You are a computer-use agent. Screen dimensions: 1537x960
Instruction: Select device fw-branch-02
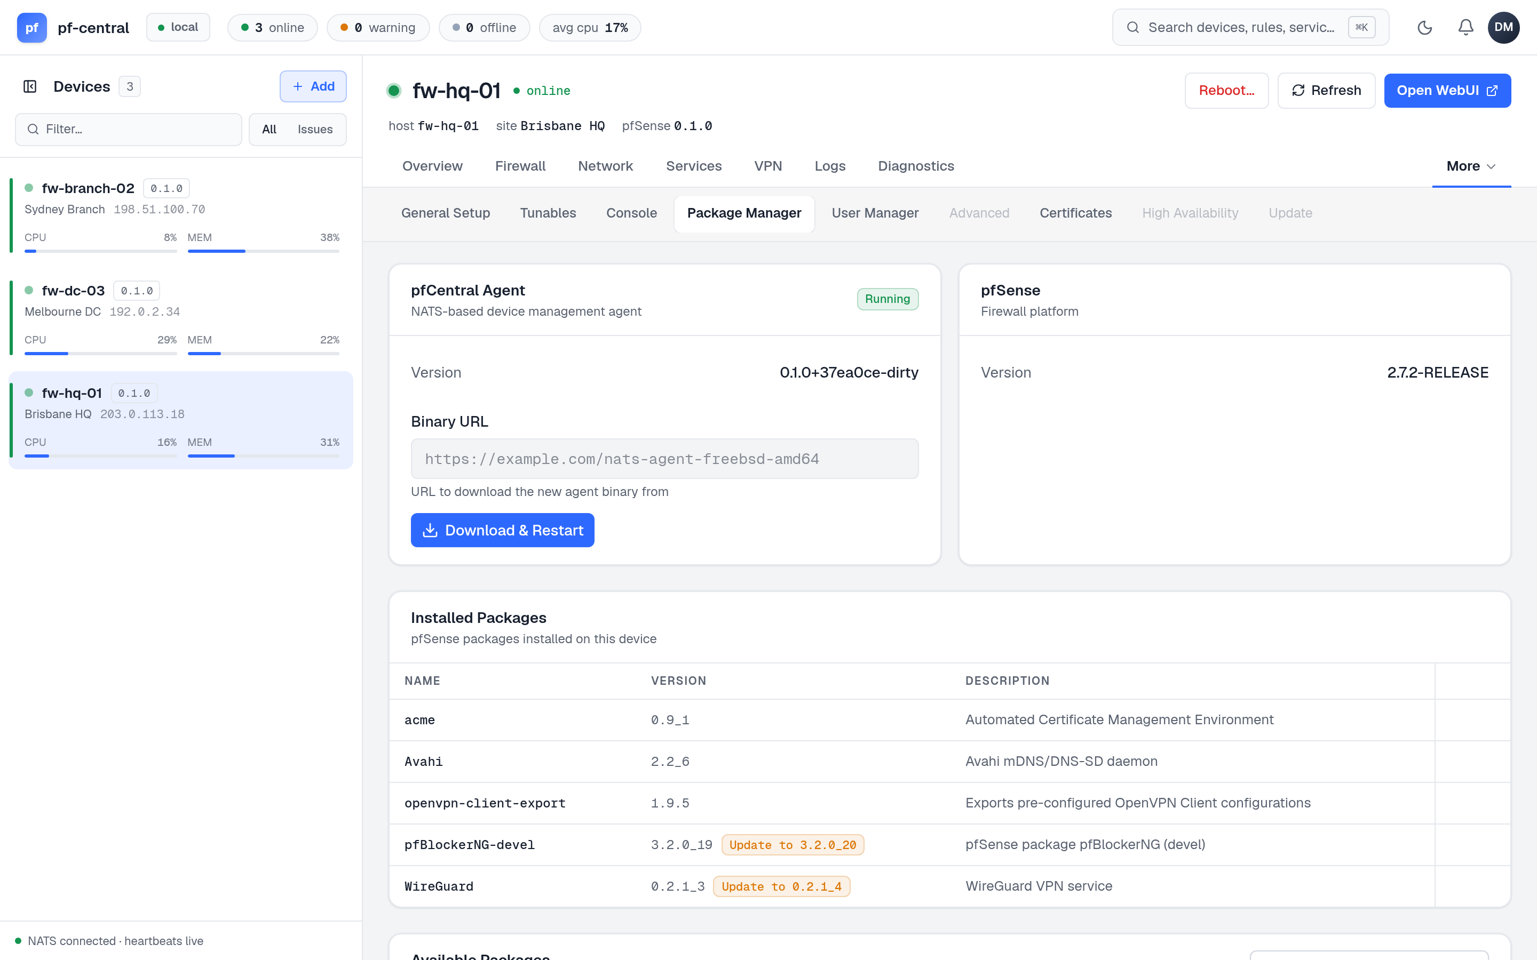point(181,216)
